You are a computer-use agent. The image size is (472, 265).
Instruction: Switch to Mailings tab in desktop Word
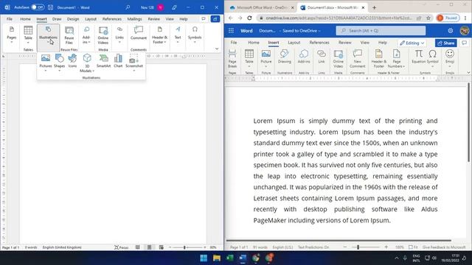coord(134,19)
